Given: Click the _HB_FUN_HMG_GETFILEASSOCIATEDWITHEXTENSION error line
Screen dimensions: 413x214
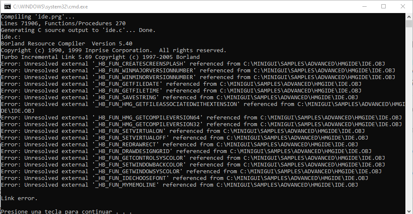Looking at the screenshot, I should click(203, 107).
